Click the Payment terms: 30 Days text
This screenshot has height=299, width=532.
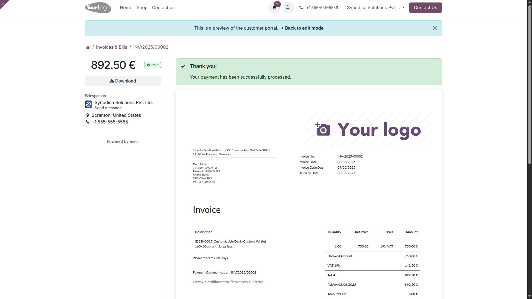(x=210, y=258)
